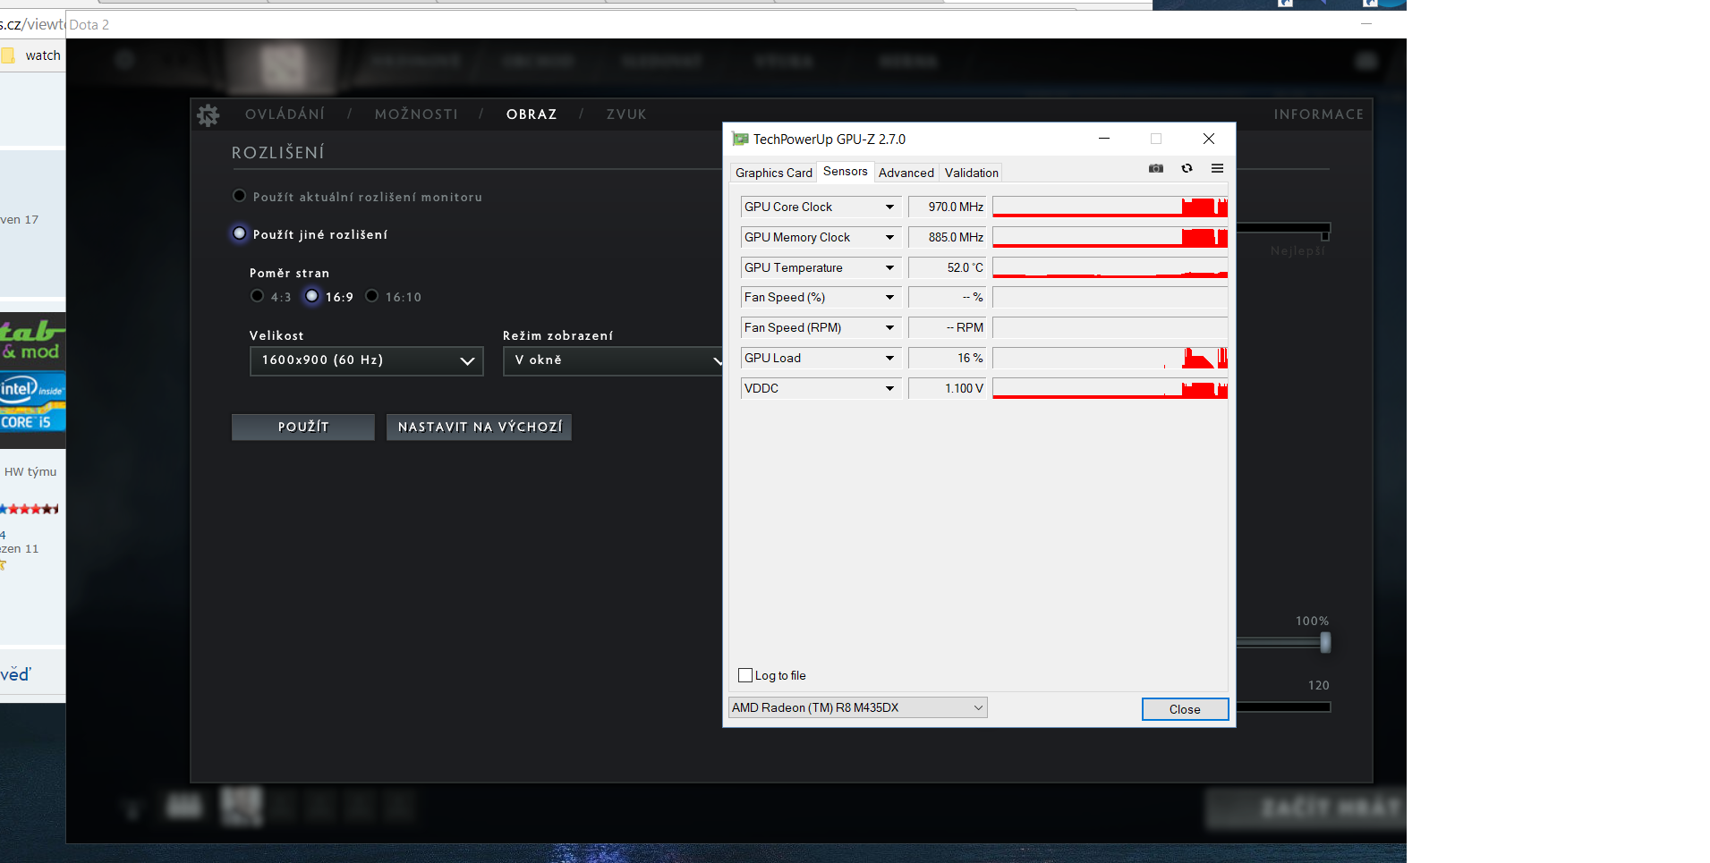This screenshot has height=863, width=1710.
Task: Open the GPU Memory Clock sensor dropdown
Action: coord(889,237)
